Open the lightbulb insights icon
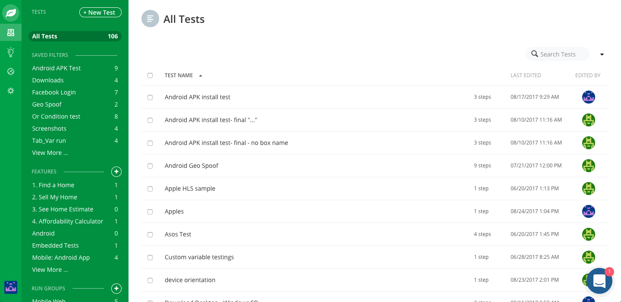The height and width of the screenshot is (302, 621). tap(11, 52)
